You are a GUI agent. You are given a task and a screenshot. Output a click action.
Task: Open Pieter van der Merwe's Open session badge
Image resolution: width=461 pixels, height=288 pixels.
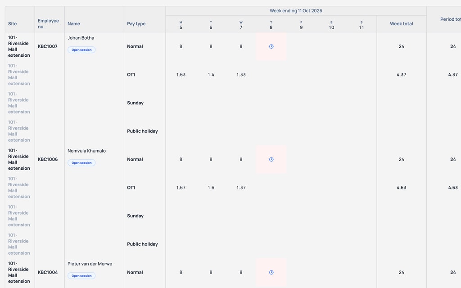pyautogui.click(x=81, y=276)
